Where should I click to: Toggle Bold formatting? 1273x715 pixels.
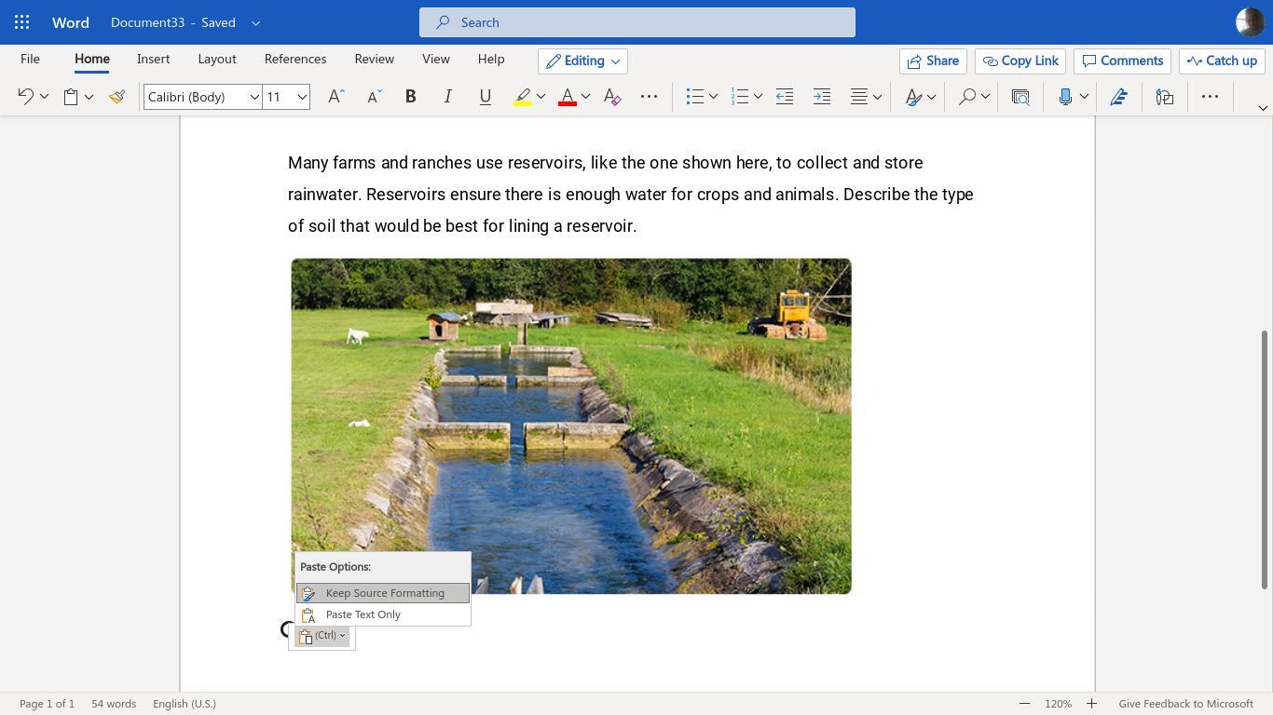click(x=410, y=97)
